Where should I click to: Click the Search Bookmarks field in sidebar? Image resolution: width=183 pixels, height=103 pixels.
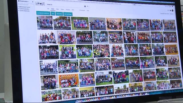click(x=25, y=5)
